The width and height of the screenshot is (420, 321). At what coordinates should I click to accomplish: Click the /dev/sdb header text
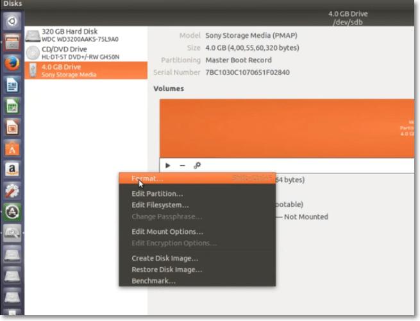pos(348,22)
